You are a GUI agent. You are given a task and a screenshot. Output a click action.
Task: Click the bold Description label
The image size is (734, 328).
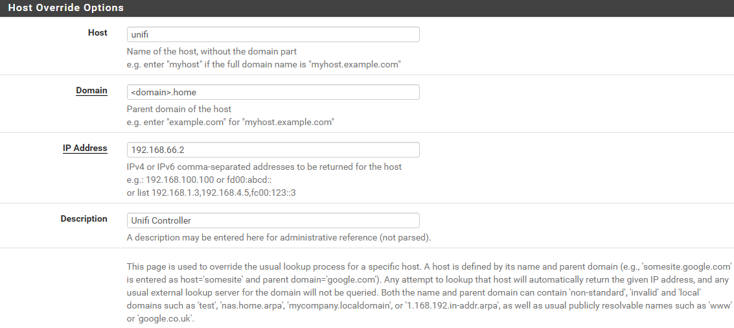[x=84, y=219]
